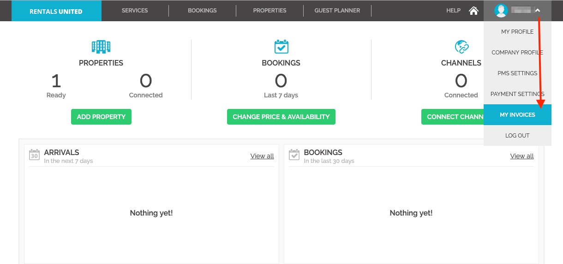
Task: Open the Guest Planner menu
Action: click(x=337, y=11)
